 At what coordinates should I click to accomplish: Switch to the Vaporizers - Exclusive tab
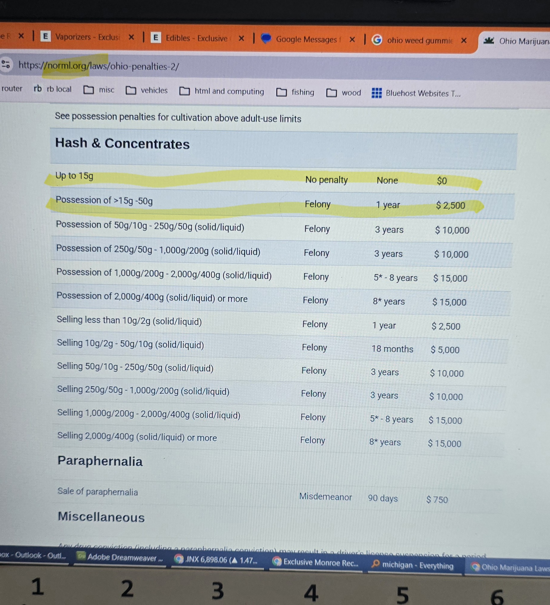[87, 37]
